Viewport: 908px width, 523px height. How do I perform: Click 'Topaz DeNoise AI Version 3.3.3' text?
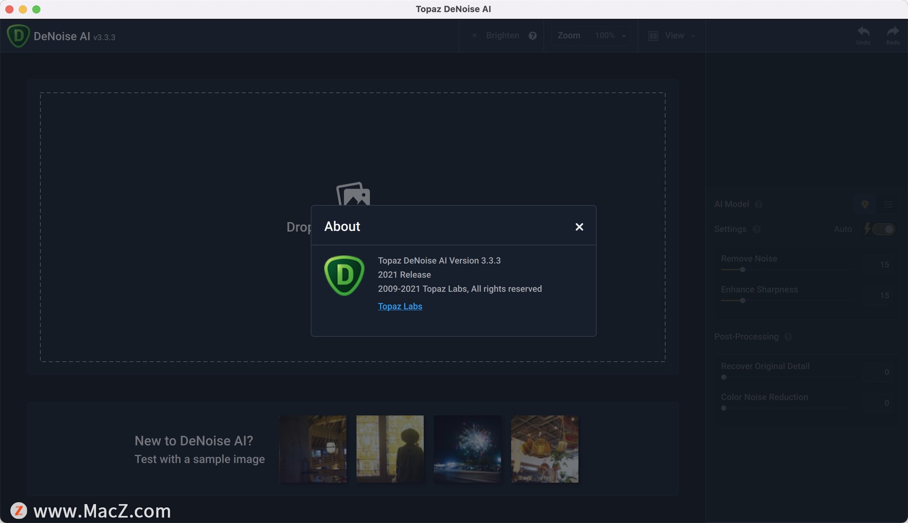click(x=439, y=261)
